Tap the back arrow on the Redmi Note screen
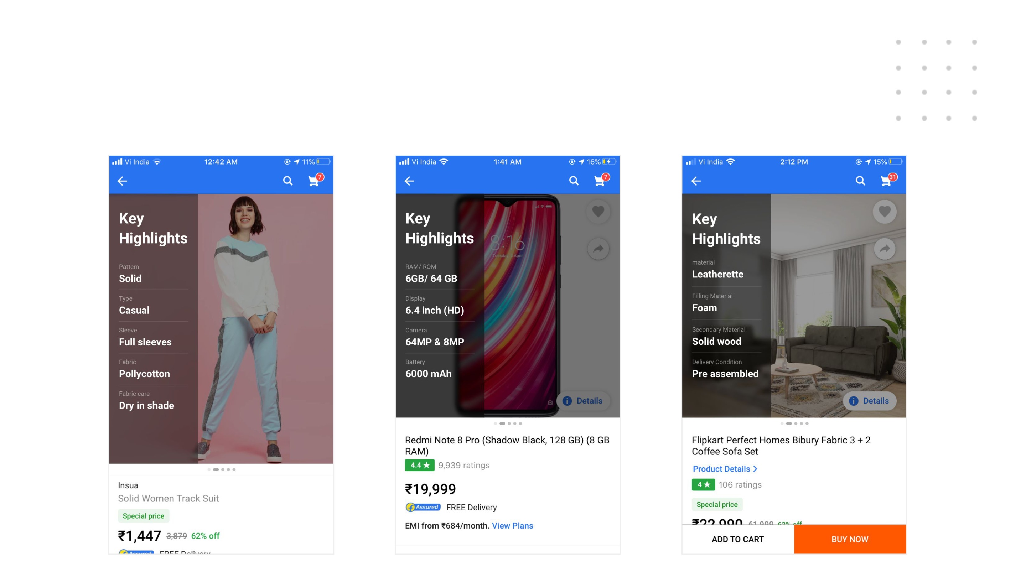 pyautogui.click(x=409, y=181)
